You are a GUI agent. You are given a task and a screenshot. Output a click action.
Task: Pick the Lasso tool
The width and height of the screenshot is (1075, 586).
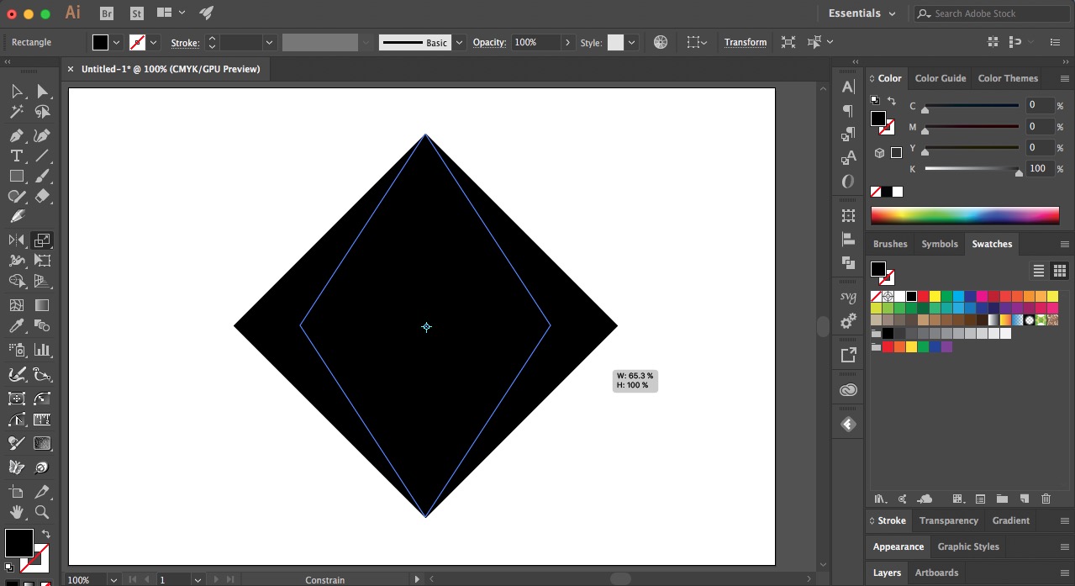tap(42, 112)
